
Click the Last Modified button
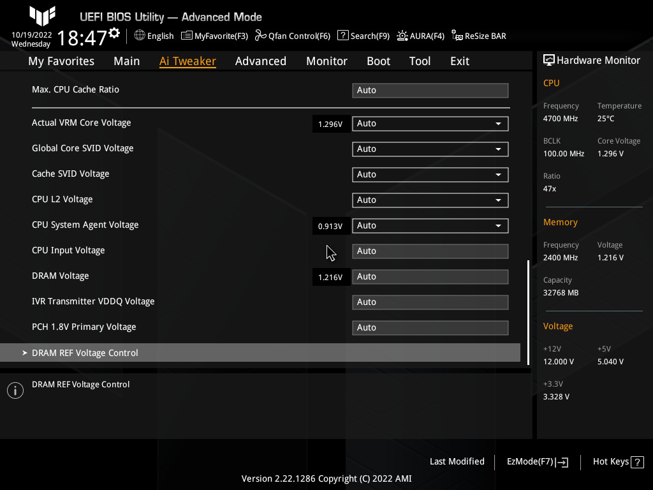point(457,461)
